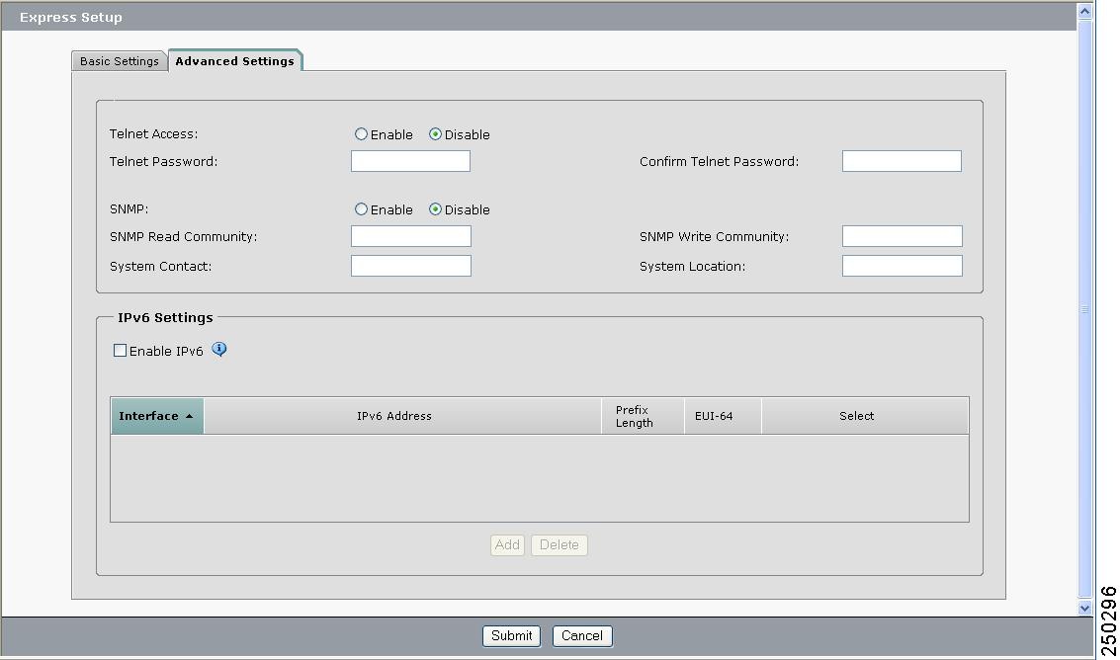Click the scrollbar down arrow
Screen dimensions: 1120x660
pyautogui.click(x=1085, y=608)
